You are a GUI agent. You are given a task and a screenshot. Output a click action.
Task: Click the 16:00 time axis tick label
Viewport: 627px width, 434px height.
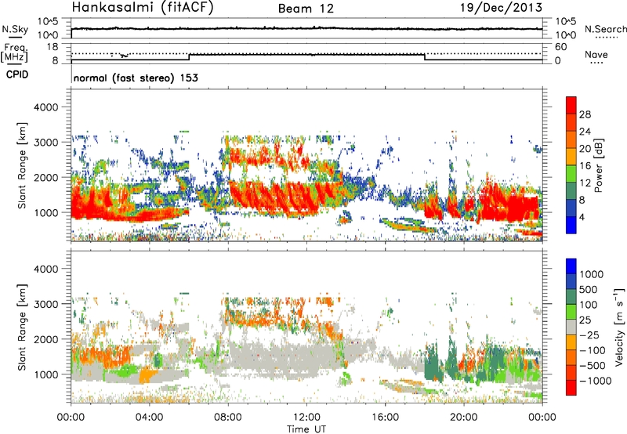(385, 418)
